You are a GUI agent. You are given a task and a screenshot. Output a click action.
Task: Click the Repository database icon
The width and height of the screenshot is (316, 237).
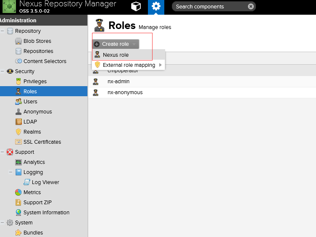pos(10,31)
